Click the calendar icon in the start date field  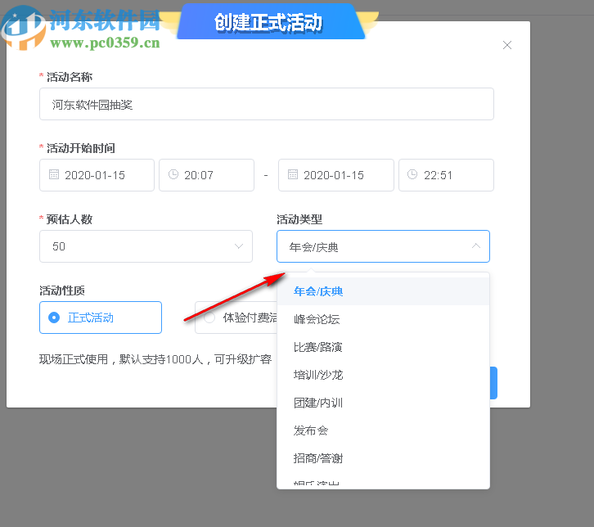coord(54,174)
